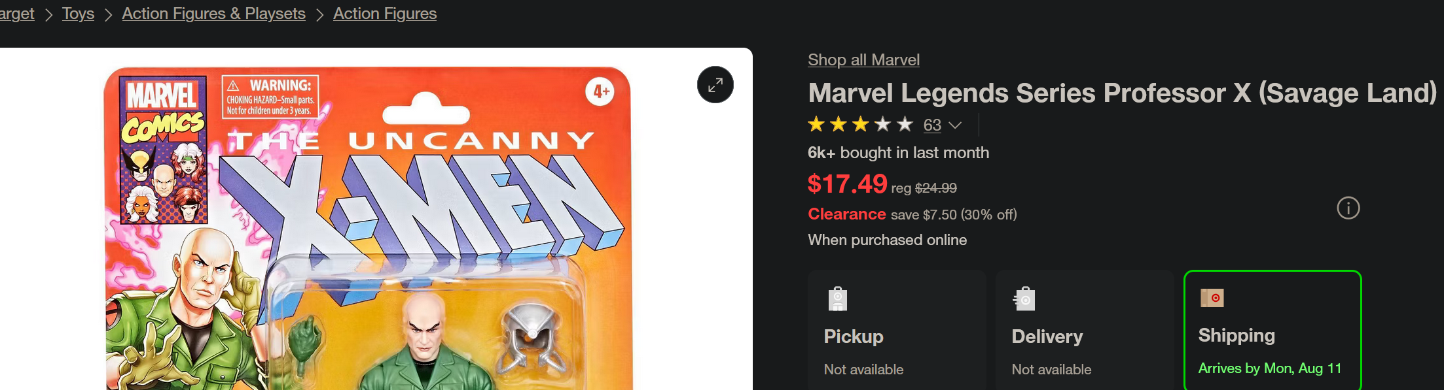Screen dimensions: 1444x390
Task: Click the star rating graphic
Action: (x=859, y=124)
